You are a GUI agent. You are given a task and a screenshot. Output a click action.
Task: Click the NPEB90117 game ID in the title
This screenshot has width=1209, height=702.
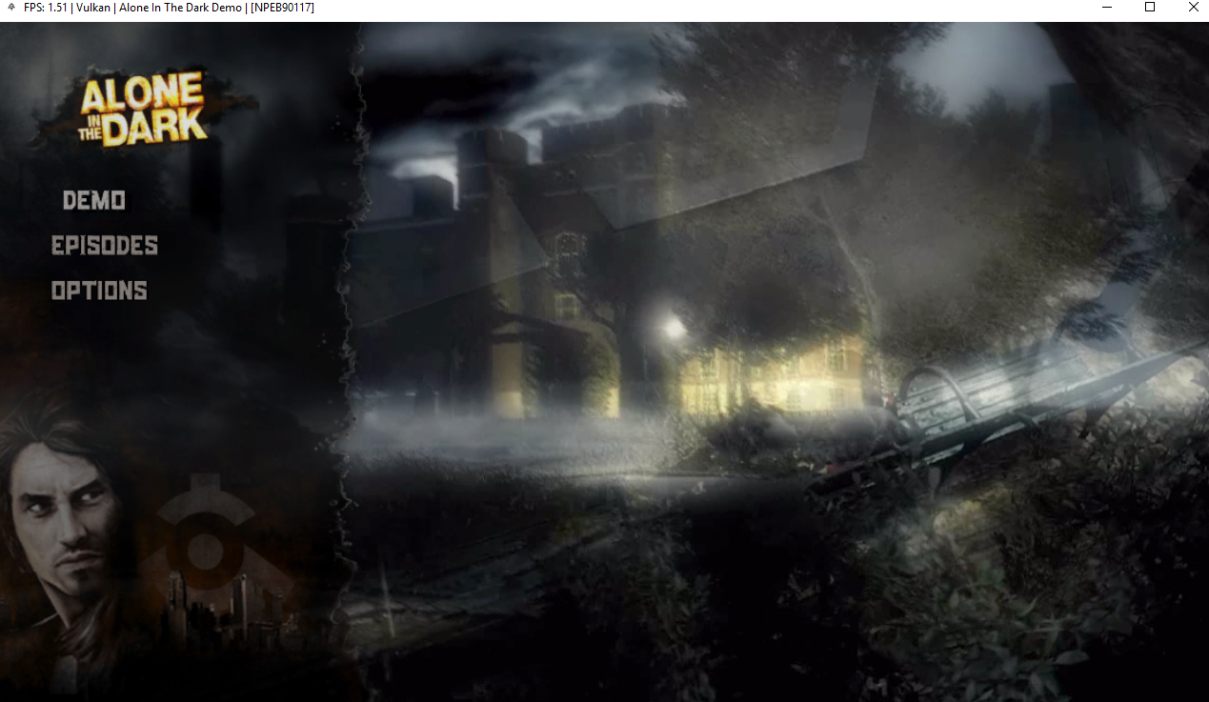[282, 8]
